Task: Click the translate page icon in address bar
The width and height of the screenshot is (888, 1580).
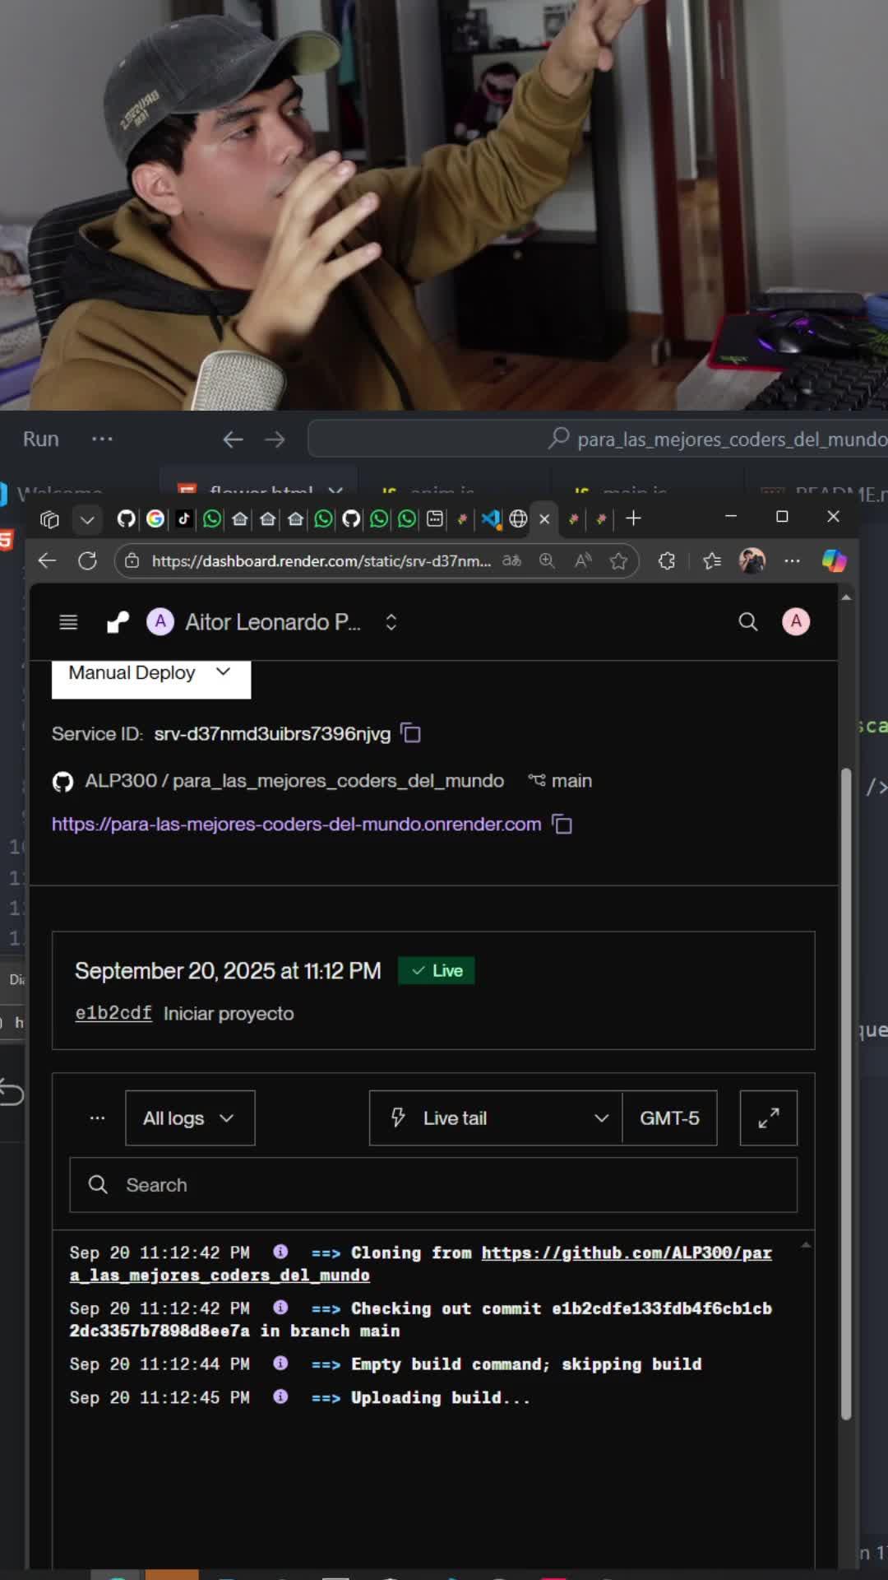Action: click(x=511, y=561)
